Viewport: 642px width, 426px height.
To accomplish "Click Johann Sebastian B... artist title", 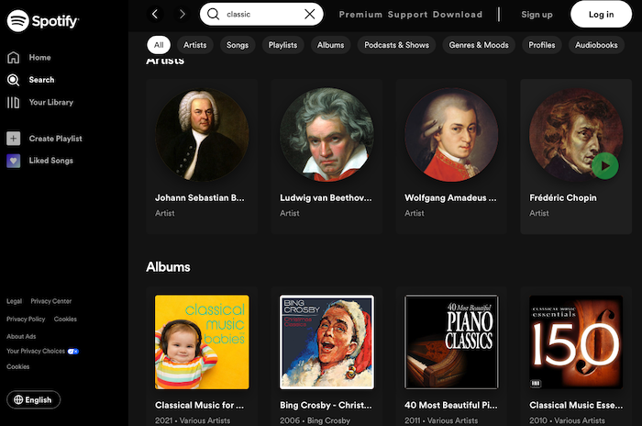I will tap(199, 197).
